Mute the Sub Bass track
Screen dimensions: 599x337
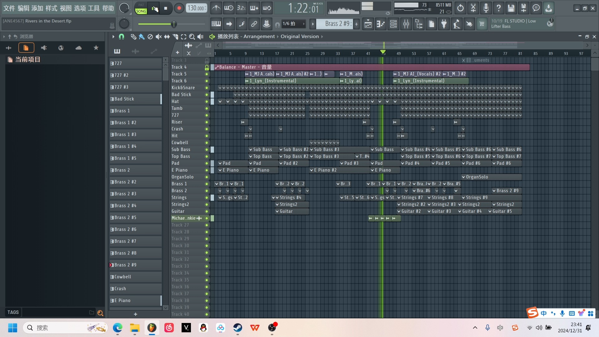point(207,149)
